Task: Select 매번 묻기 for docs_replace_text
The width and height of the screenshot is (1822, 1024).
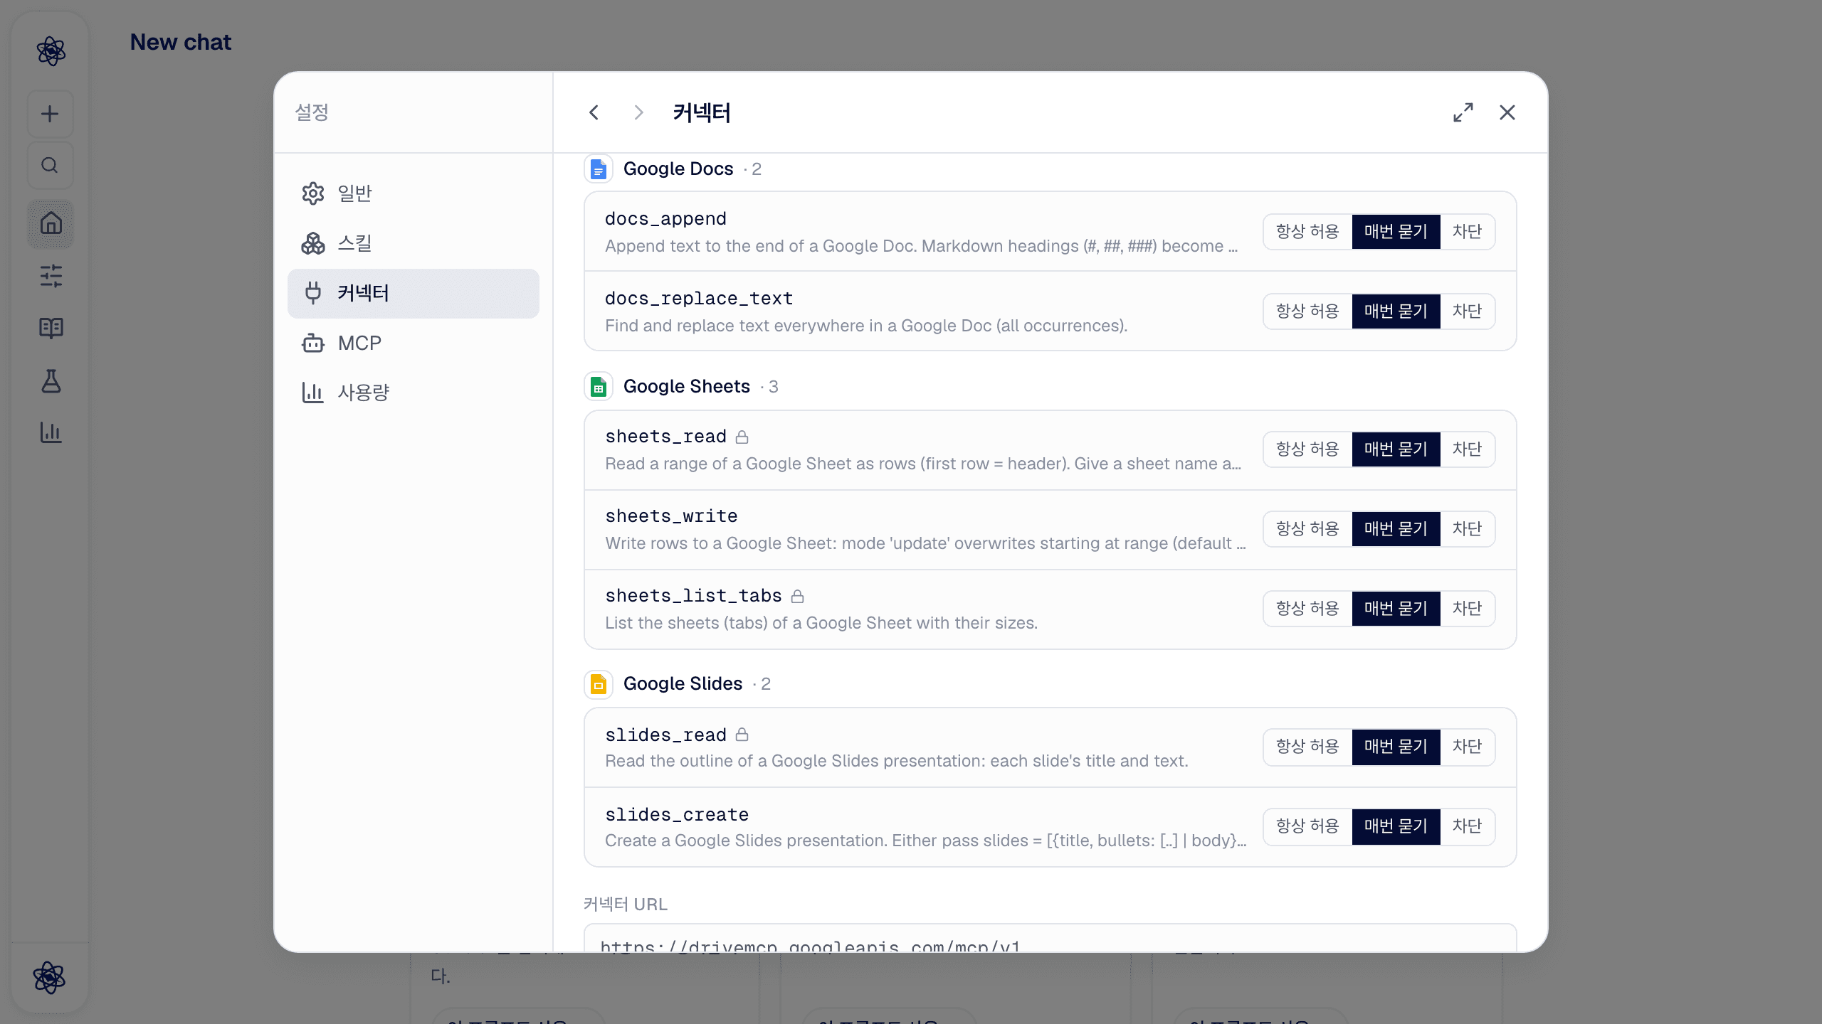Action: (x=1396, y=311)
